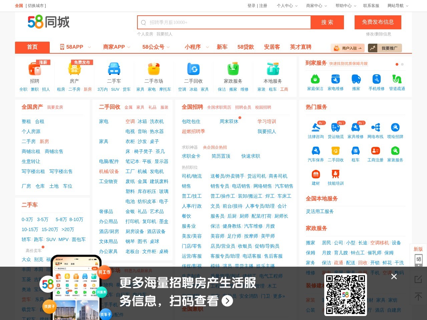Expand the 个人中心 dropdown
The height and width of the screenshot is (320, 427).
[x=287, y=6]
